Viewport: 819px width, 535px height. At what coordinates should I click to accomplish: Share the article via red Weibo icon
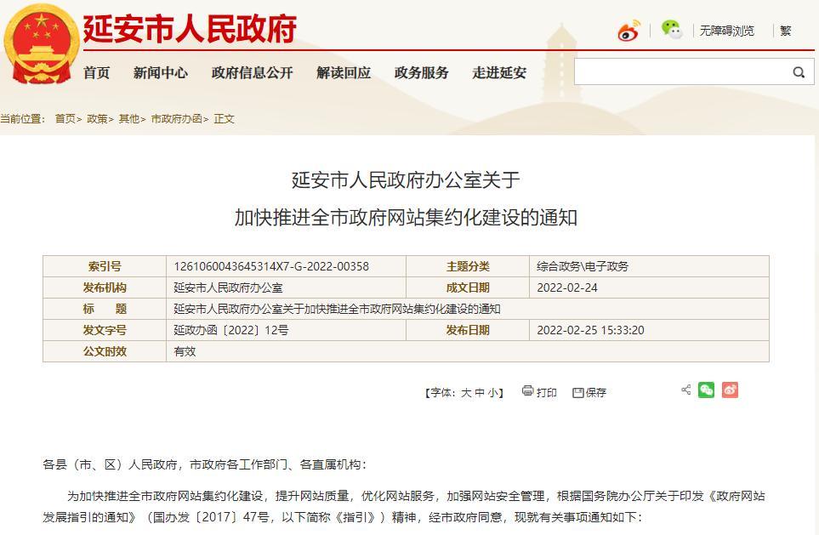(x=730, y=390)
